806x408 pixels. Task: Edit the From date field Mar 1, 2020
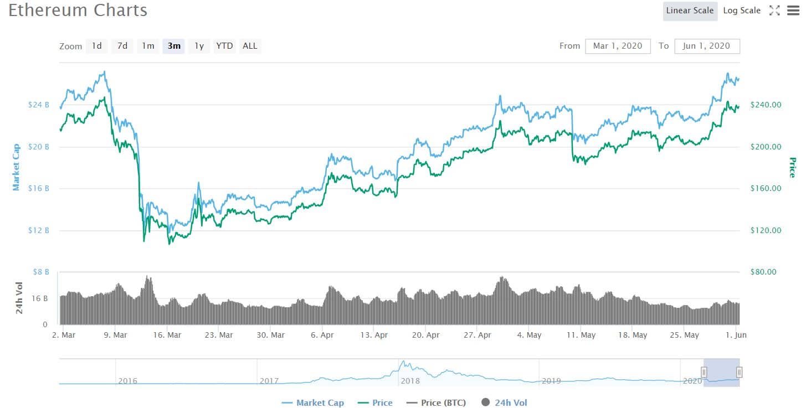click(618, 46)
